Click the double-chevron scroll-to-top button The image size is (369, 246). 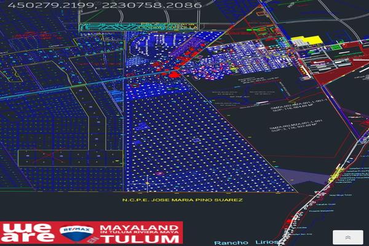click(348, 237)
